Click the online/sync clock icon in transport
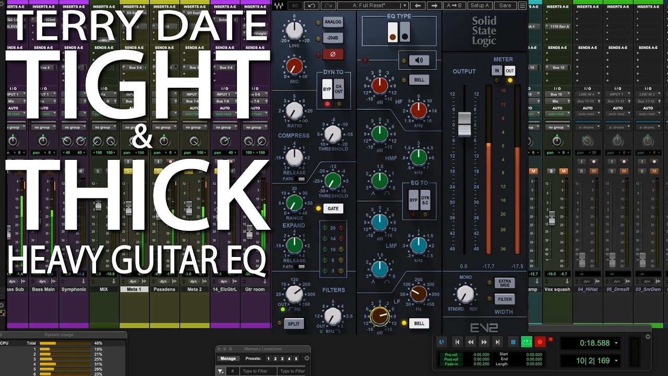This screenshot has width=668, height=376. 442,342
